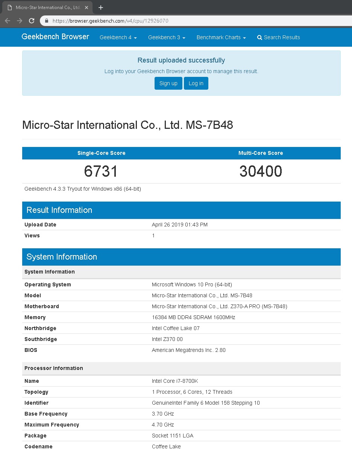This screenshot has width=352, height=451.
Task: Expand the Benchmark Charts dropdown menu
Action: click(221, 37)
